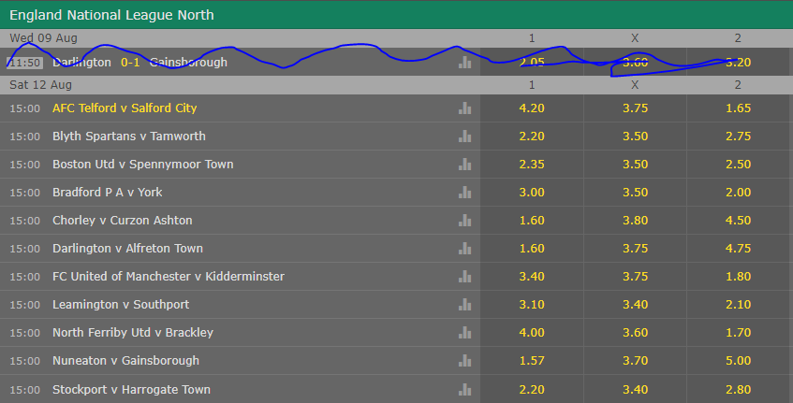Select draw odds 3.75 for Darlington v Alfreton
This screenshot has width=793, height=403.
point(635,249)
